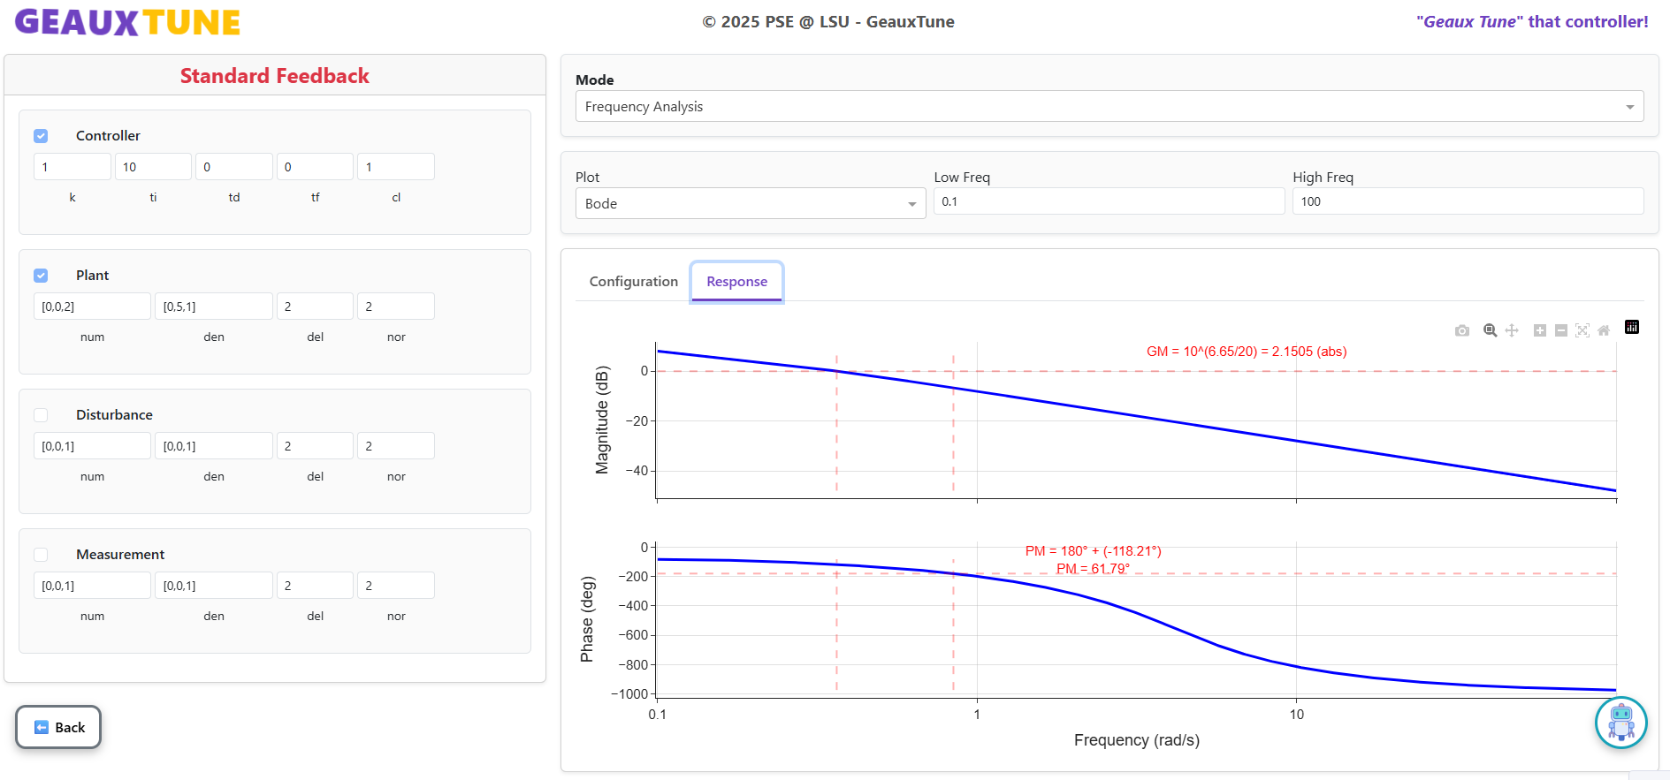Click the Low Freq field showing 0.1
1670x780 pixels.
(x=1110, y=201)
